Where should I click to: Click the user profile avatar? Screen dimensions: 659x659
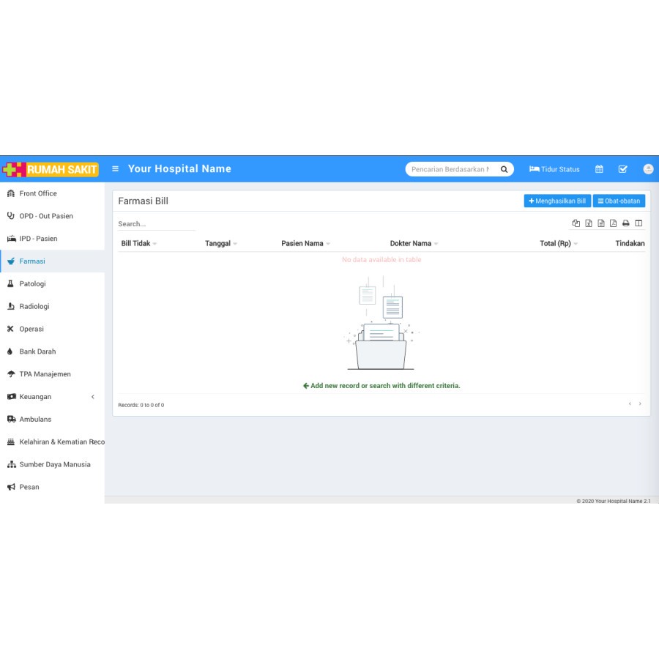pyautogui.click(x=648, y=169)
